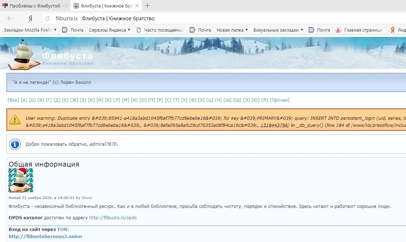Expand Новая папка bookmark folder
The width and height of the screenshot is (406, 242).
(x=232, y=30)
